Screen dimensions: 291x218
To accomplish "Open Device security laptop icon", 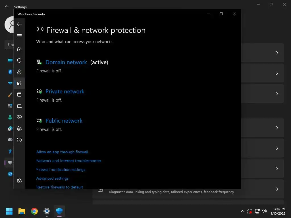I will click(x=19, y=106).
